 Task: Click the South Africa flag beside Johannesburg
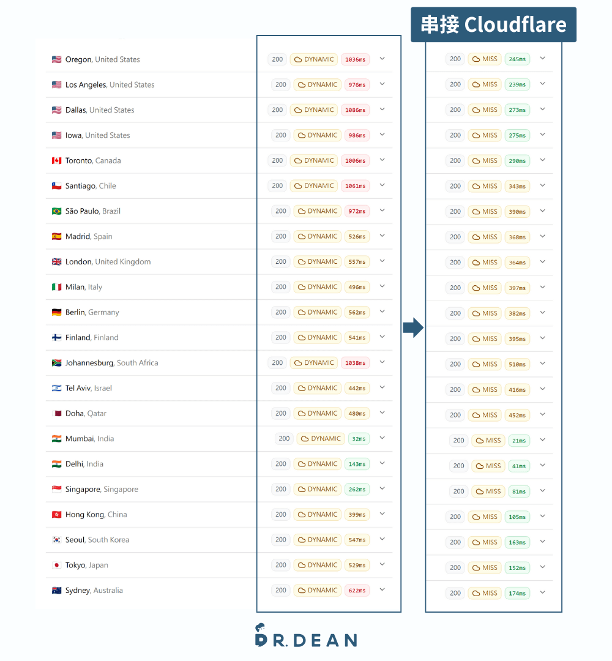[x=56, y=363]
